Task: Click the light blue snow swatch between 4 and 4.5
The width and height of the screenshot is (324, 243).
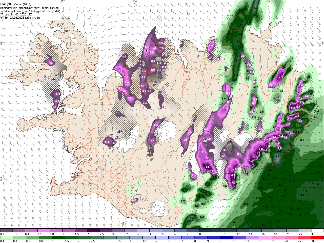Action: click(x=143, y=231)
